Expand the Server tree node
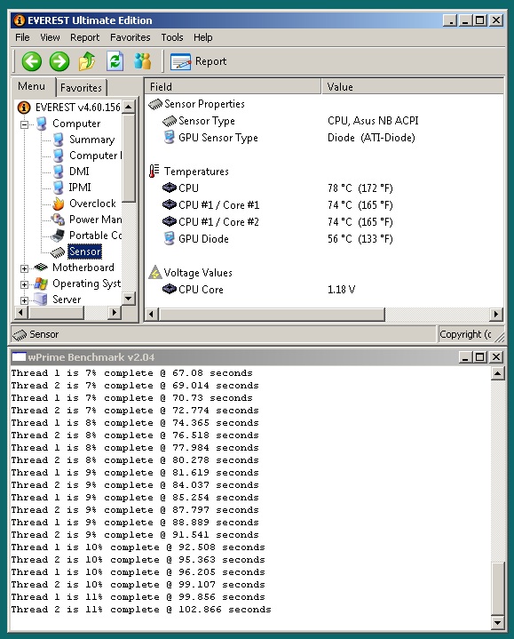Viewport: 514px width, 639px height. (25, 300)
